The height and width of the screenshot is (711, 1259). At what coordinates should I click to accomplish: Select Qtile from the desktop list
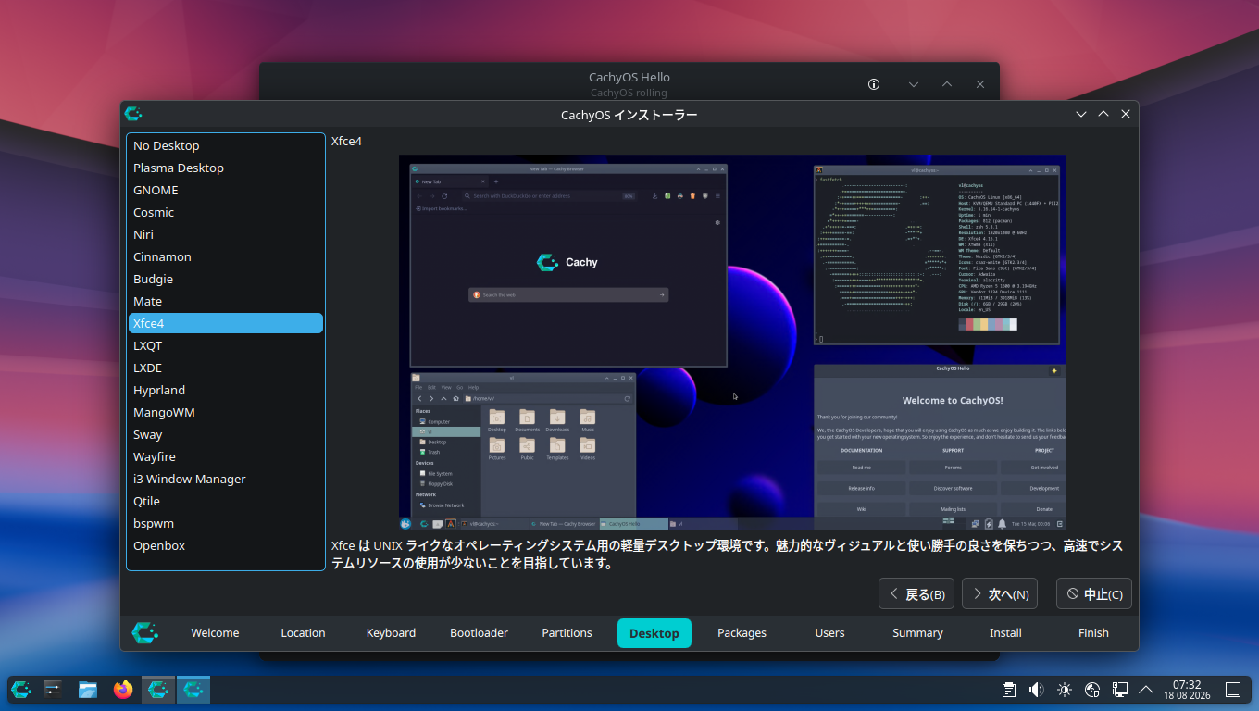click(x=226, y=501)
